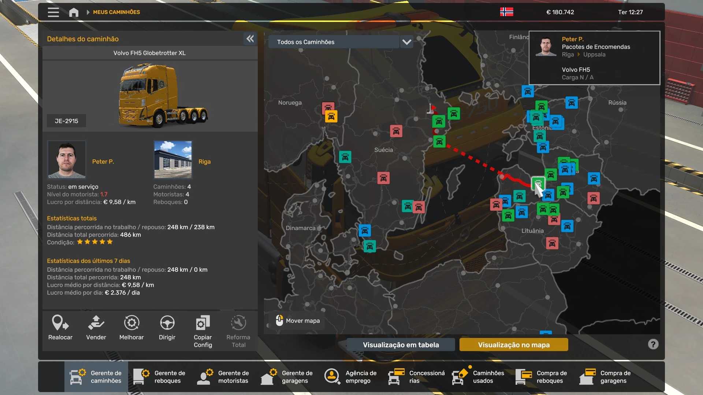Click the Riga garage link
Viewport: 703px width, 395px height.
tap(204, 161)
